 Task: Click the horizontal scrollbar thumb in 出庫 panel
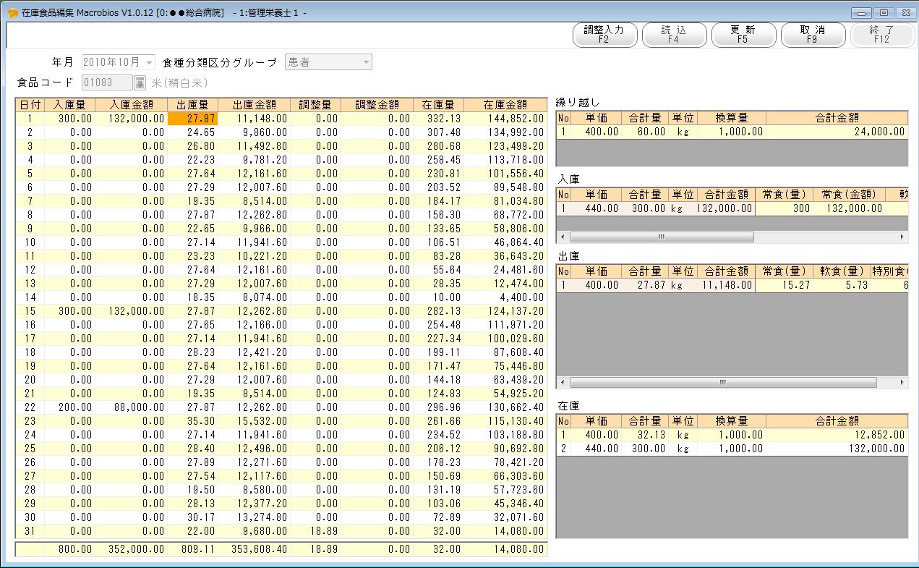pyautogui.click(x=723, y=383)
